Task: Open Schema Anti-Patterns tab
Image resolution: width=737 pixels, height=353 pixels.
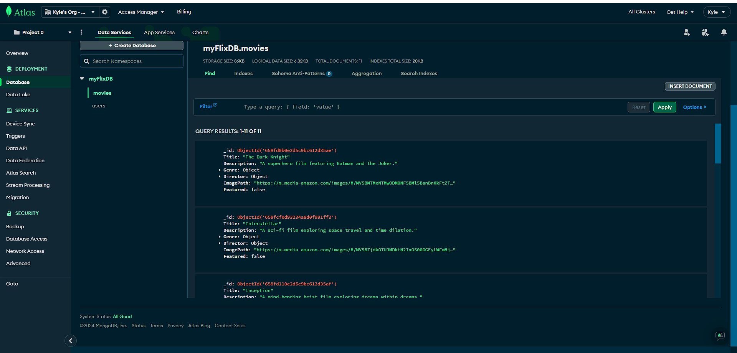Action: [x=302, y=73]
